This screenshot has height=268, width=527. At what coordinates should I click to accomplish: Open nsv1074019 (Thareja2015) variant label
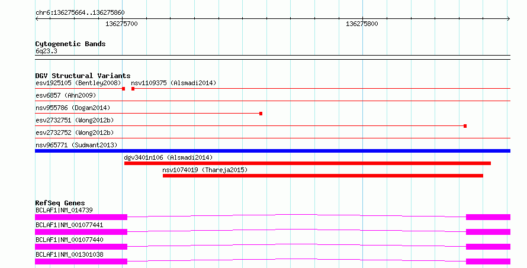pyautogui.click(x=205, y=170)
